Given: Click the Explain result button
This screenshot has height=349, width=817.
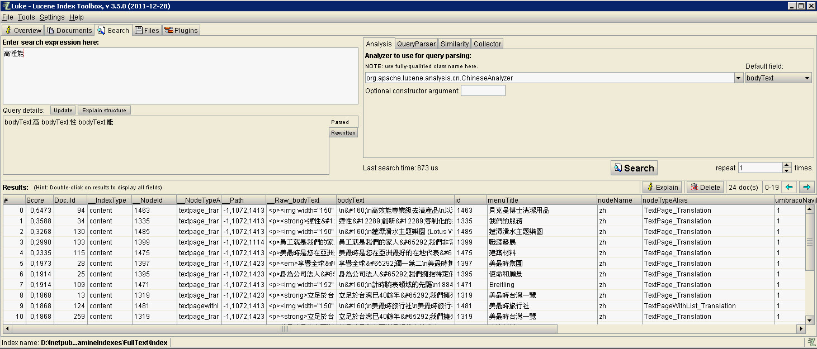Looking at the screenshot, I should [x=662, y=187].
